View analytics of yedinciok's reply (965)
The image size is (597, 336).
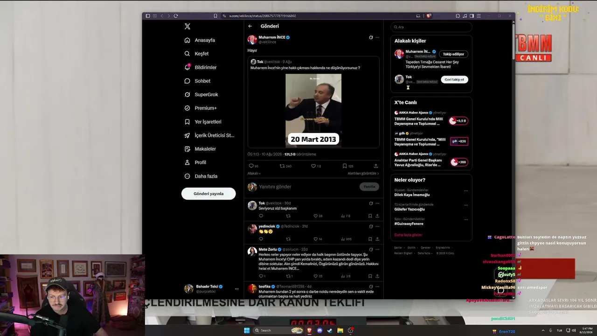click(x=346, y=239)
